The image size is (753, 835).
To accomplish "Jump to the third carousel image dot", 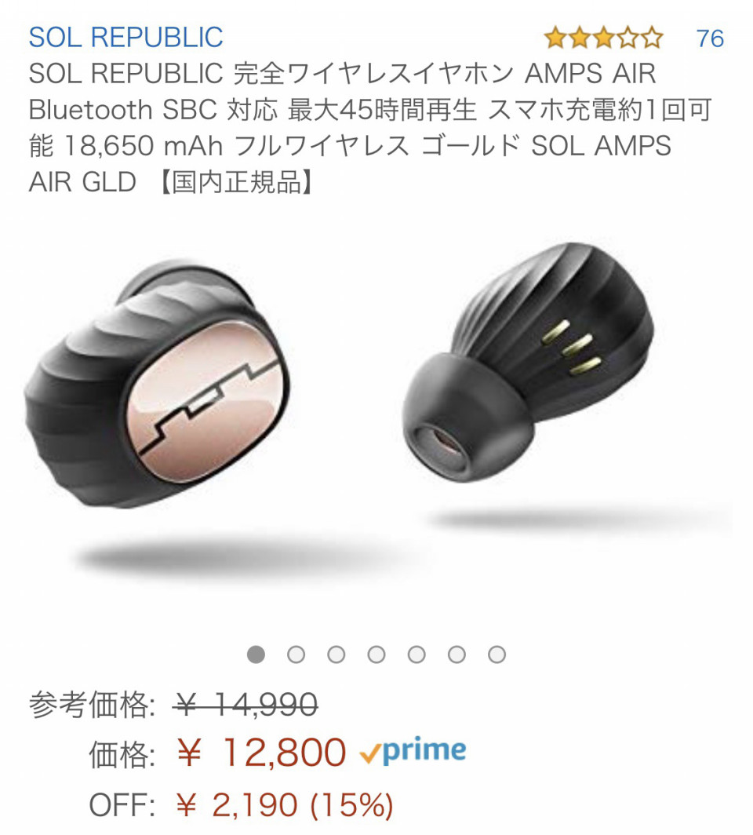I will (x=336, y=654).
